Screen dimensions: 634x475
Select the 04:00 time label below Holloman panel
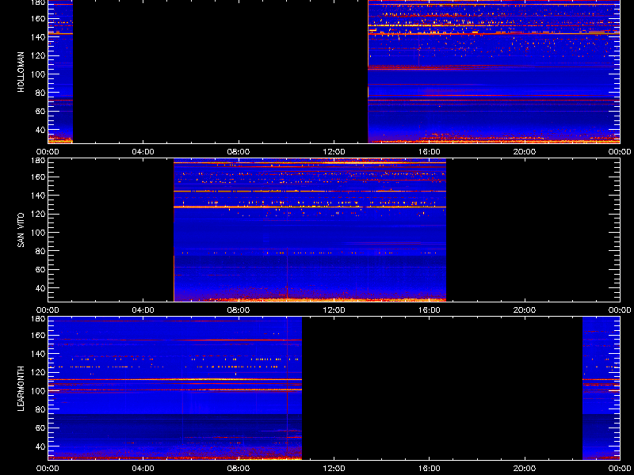(x=143, y=152)
